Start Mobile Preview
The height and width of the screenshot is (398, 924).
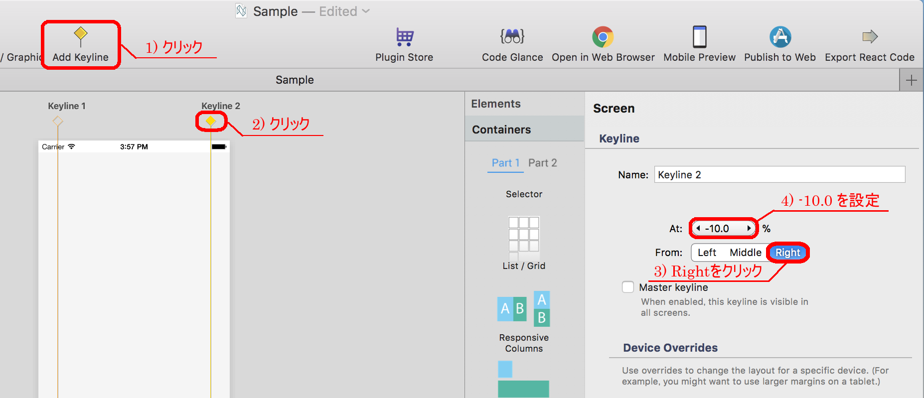pyautogui.click(x=699, y=37)
